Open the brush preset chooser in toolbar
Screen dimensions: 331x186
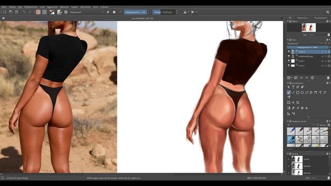pos(60,12)
